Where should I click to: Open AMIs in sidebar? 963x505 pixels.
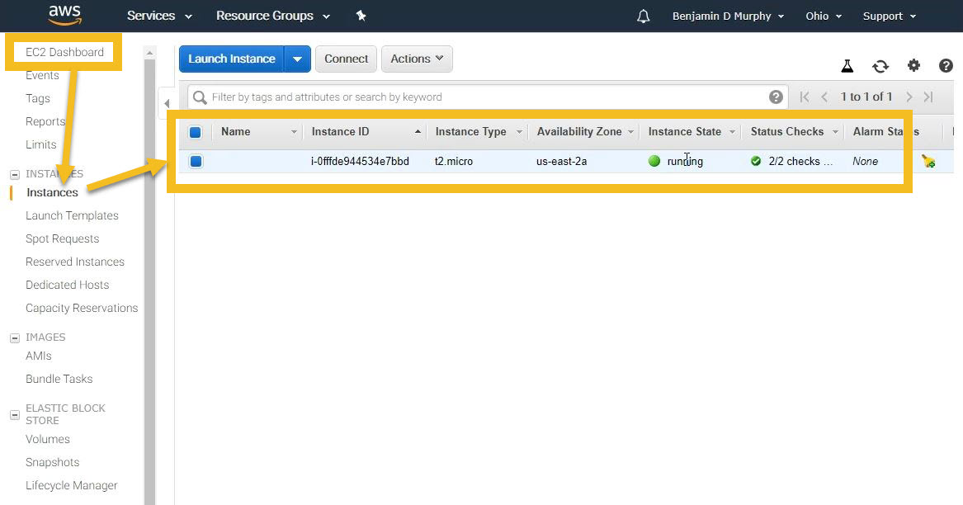point(39,356)
